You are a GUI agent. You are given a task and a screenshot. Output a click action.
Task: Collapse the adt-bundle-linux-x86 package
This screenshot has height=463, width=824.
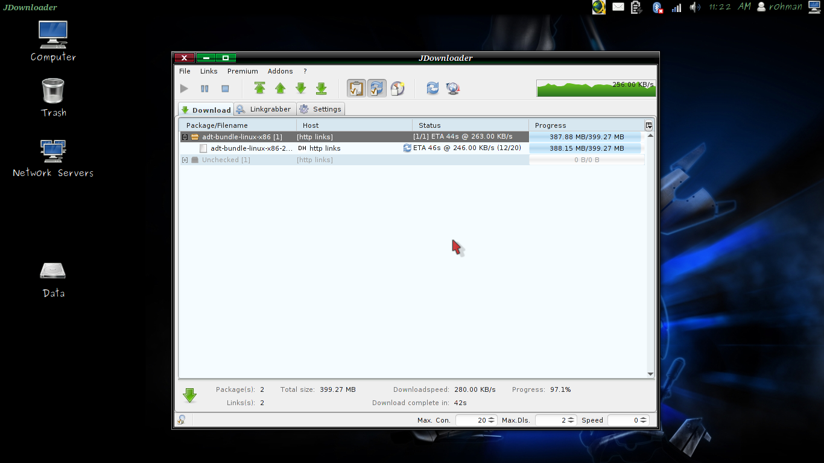(185, 137)
